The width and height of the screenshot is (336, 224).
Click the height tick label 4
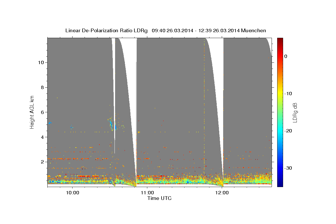click(42, 137)
